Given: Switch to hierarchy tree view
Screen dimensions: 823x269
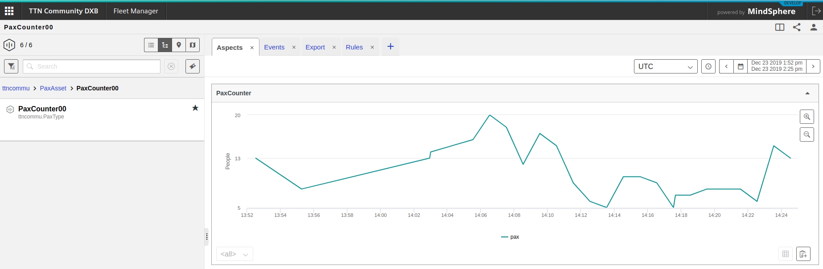Looking at the screenshot, I should point(165,45).
